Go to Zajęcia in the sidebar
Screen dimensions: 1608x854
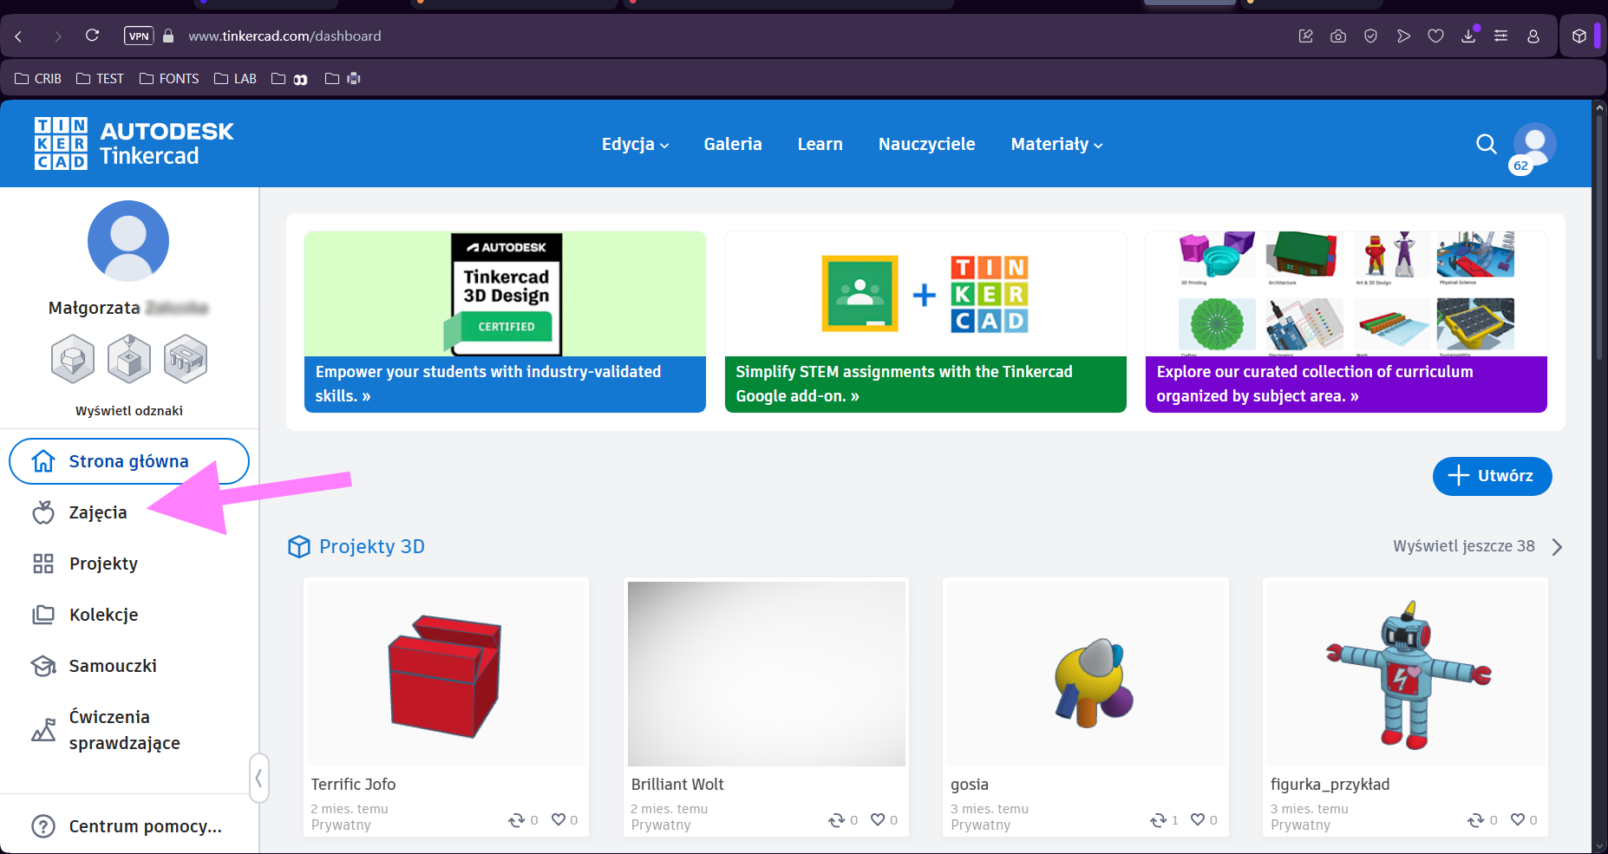pyautogui.click(x=98, y=513)
